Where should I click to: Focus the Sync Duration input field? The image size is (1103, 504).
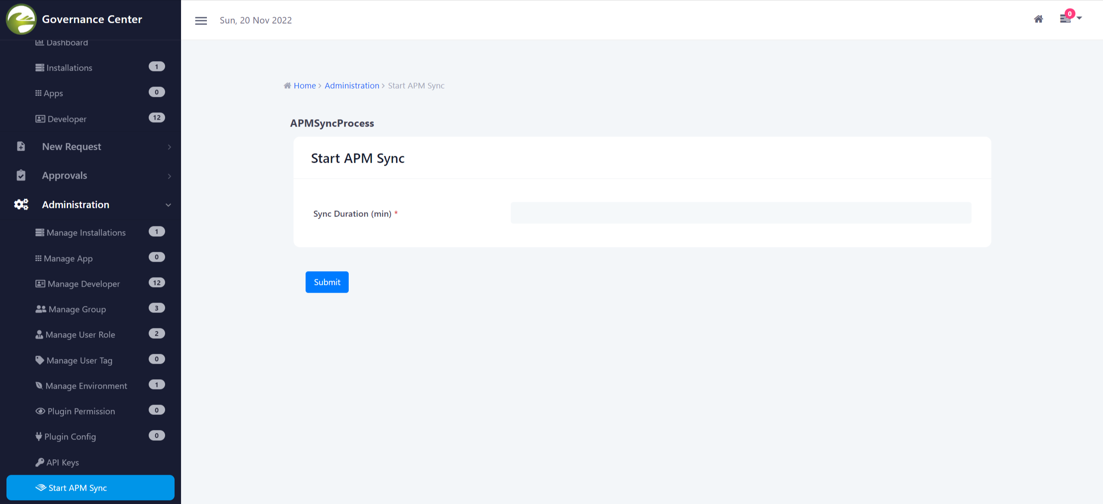741,213
